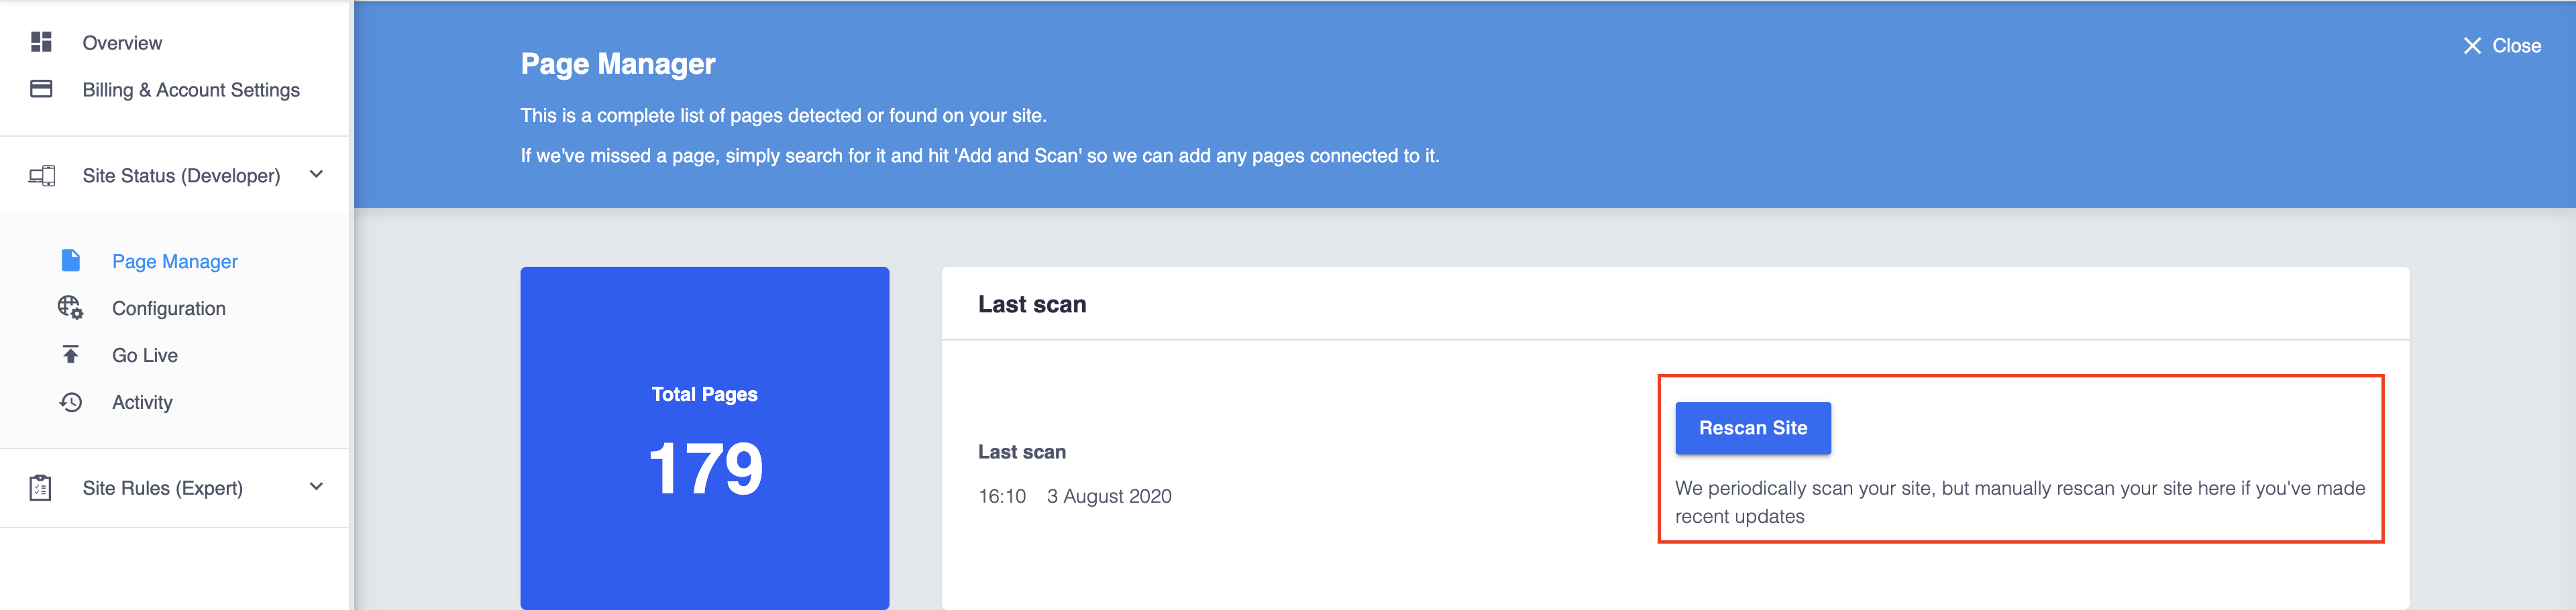Click the Configuration globe gear icon
2576x610 pixels.
click(70, 308)
